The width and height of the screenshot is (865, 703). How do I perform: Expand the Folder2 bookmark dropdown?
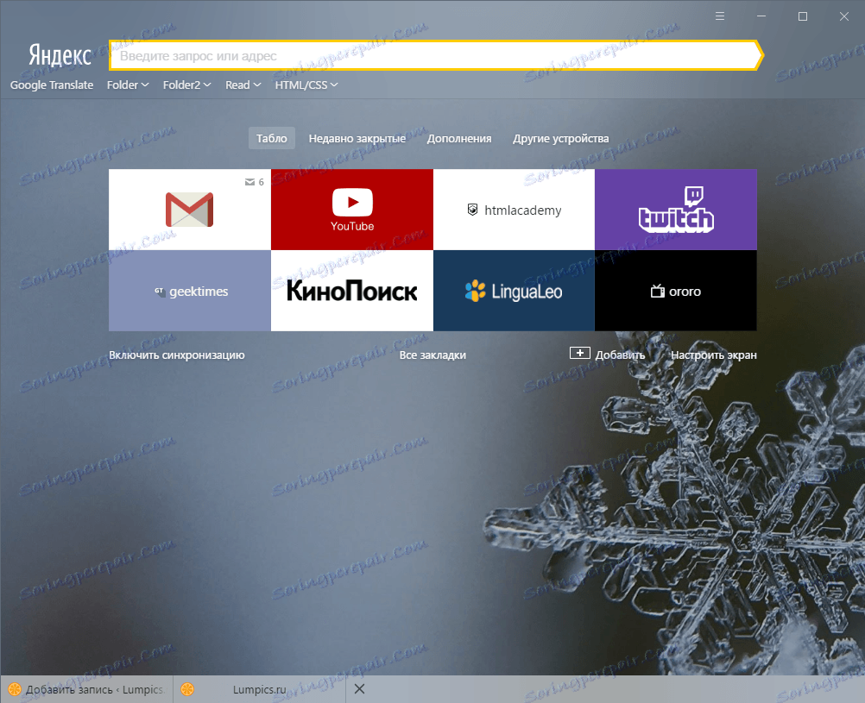pyautogui.click(x=186, y=85)
